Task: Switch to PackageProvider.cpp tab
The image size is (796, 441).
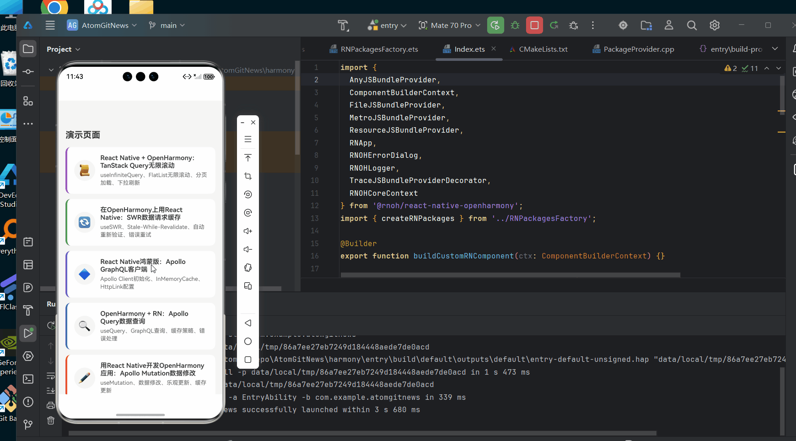Action: [634, 49]
